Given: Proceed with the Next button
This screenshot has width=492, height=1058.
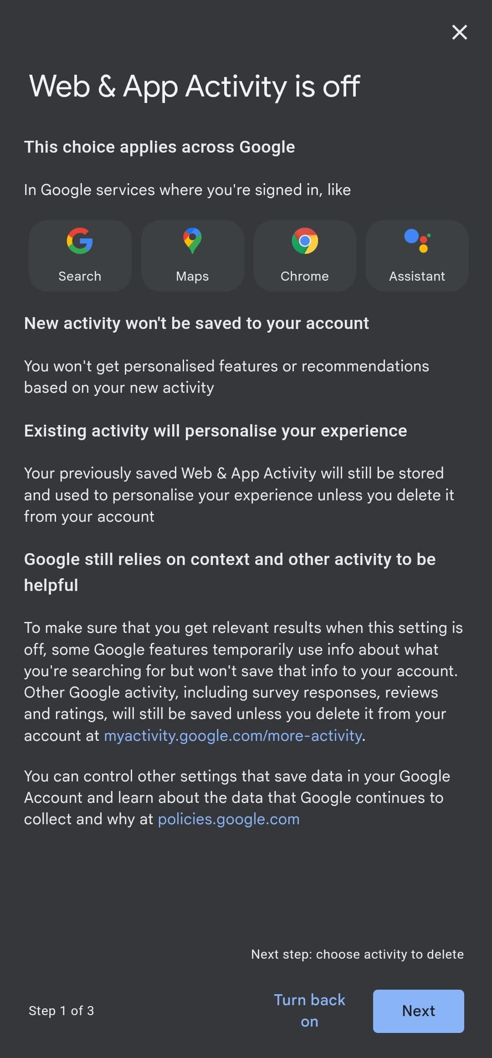Looking at the screenshot, I should (x=418, y=1011).
